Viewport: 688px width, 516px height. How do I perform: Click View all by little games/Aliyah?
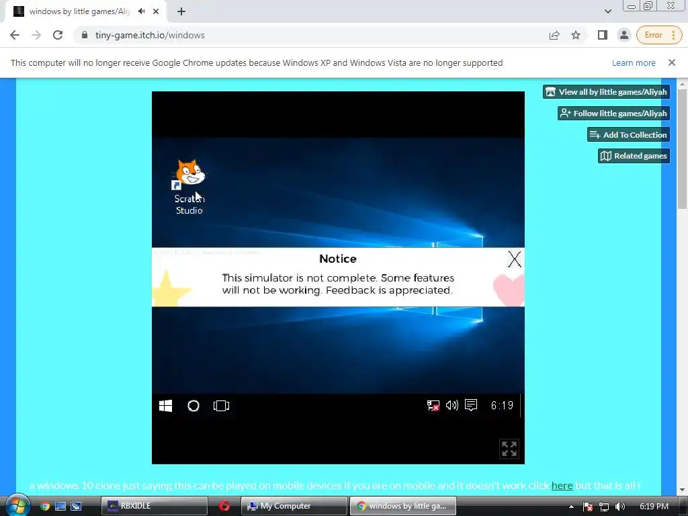coord(607,91)
